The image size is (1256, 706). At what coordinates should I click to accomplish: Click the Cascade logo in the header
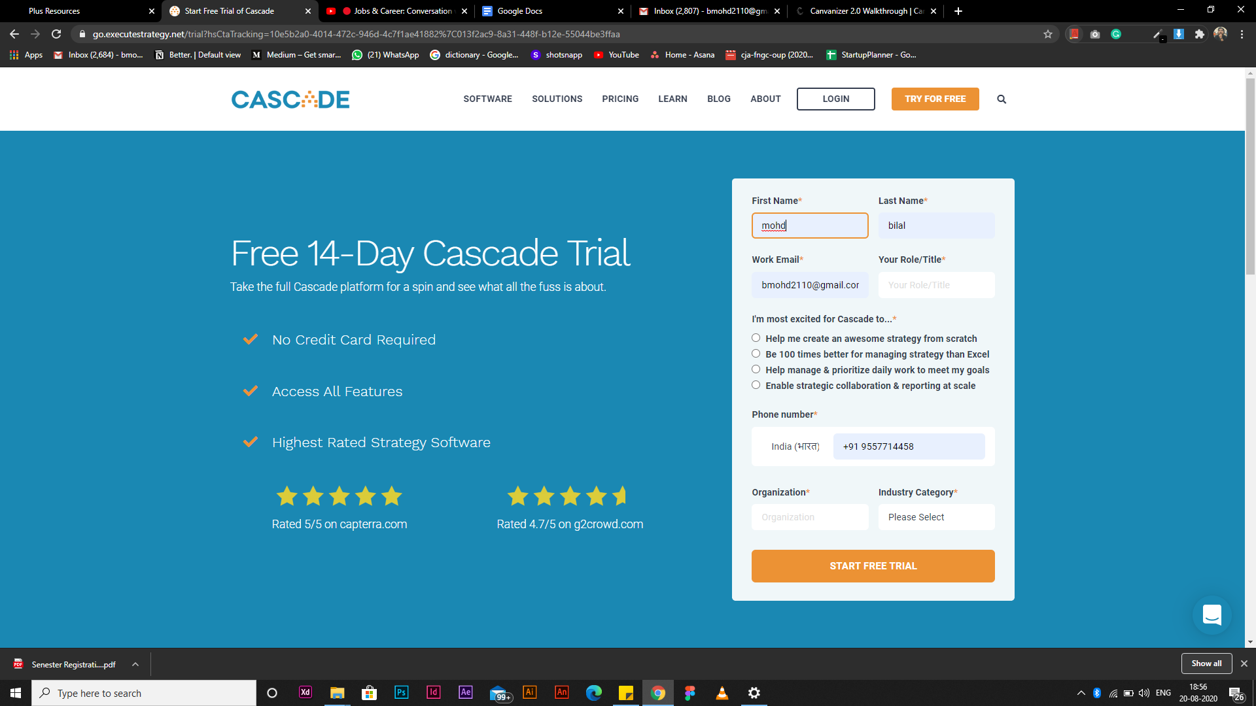[x=290, y=99]
